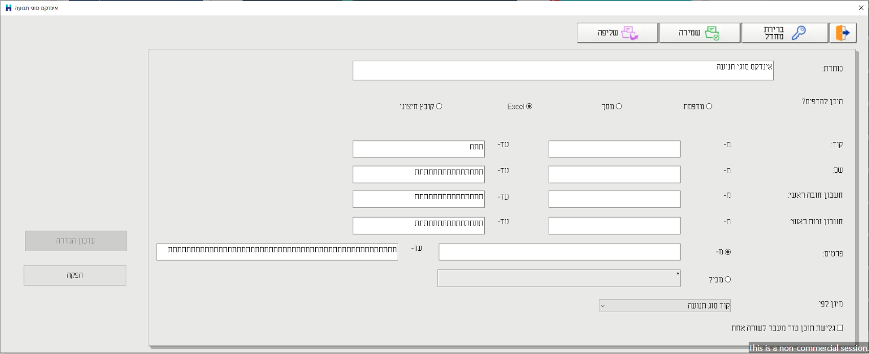Click the שמירה save button
The height and width of the screenshot is (354, 869).
tap(700, 33)
